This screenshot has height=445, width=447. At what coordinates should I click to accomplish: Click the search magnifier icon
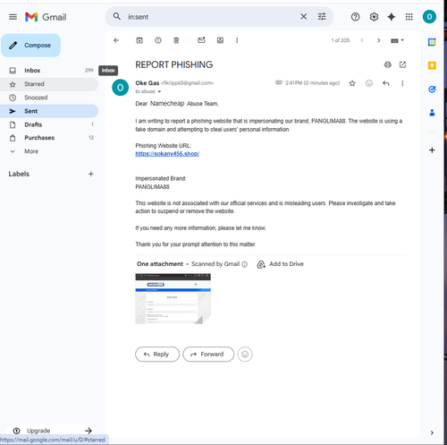coord(117,16)
